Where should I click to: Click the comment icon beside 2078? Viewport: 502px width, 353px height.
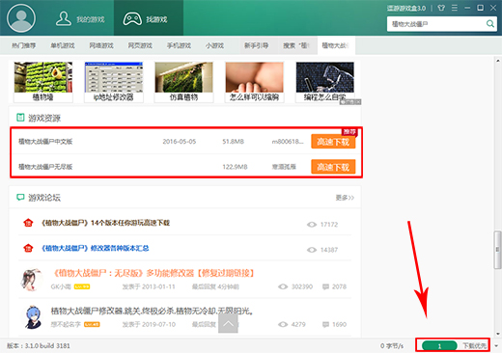(x=325, y=286)
